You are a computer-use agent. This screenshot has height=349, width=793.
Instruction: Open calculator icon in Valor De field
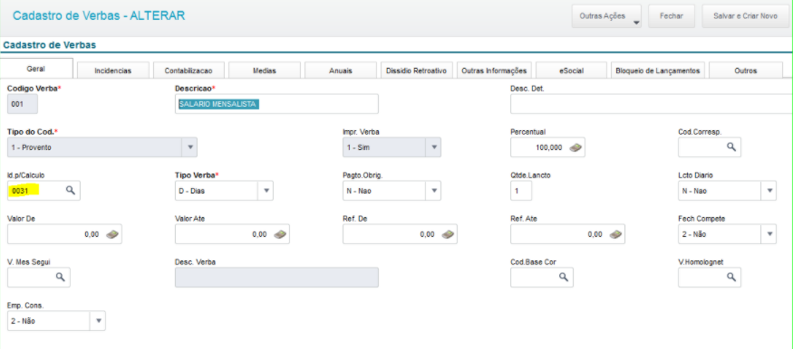pyautogui.click(x=111, y=234)
